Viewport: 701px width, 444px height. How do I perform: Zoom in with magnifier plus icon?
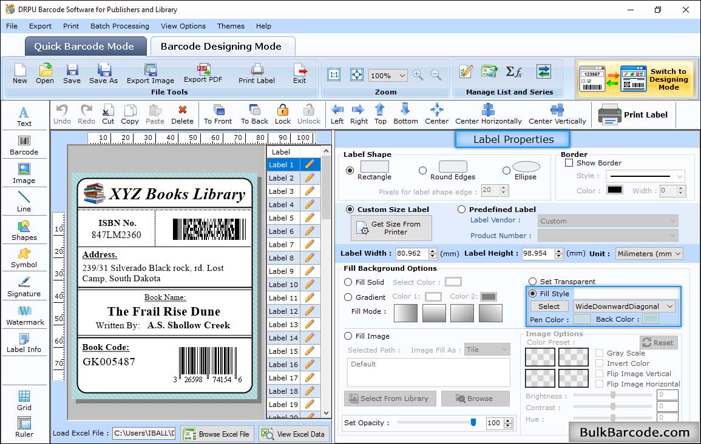[418, 75]
